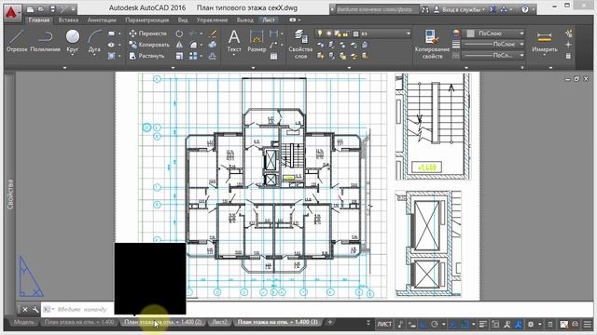
Task: Switch to the Модель tab
Action: (23, 322)
